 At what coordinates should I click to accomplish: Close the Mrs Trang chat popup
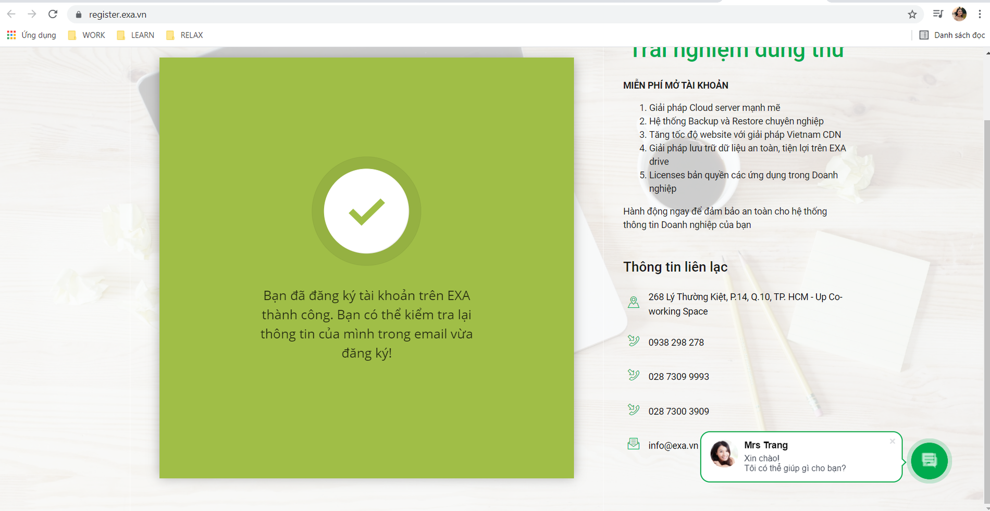[x=892, y=441]
